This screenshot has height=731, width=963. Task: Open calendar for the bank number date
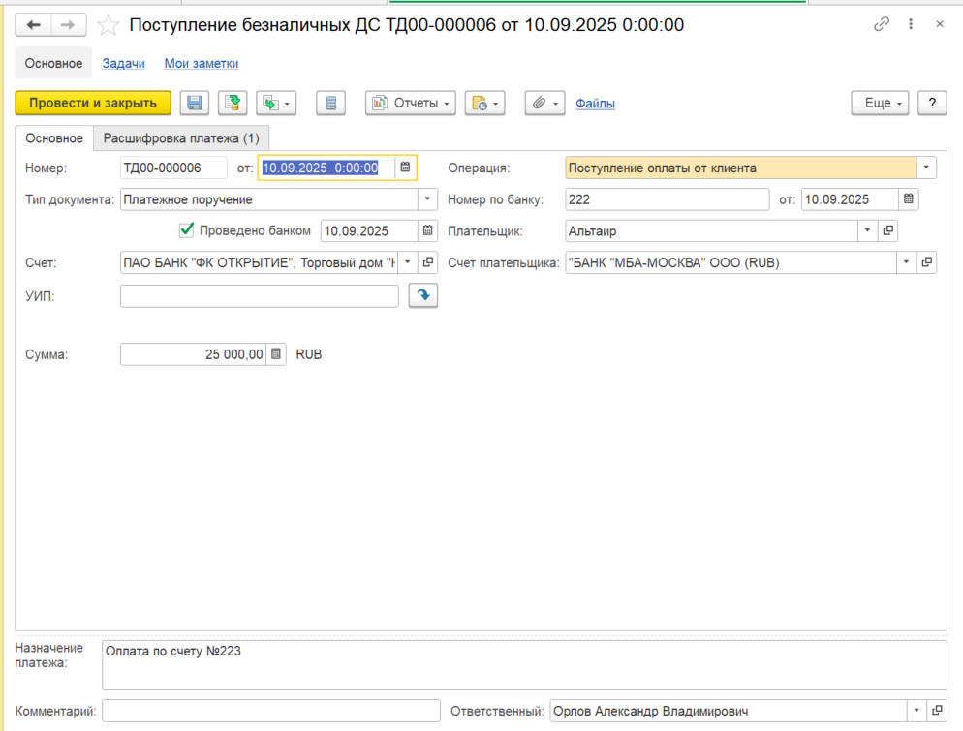(x=909, y=198)
